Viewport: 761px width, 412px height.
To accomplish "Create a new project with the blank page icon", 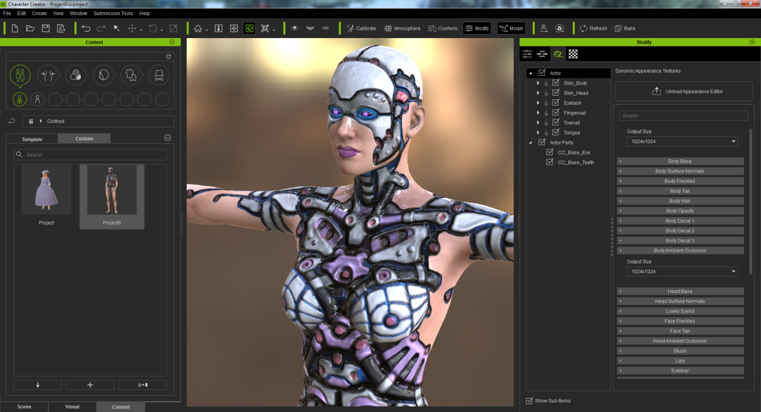I will 15,29.
